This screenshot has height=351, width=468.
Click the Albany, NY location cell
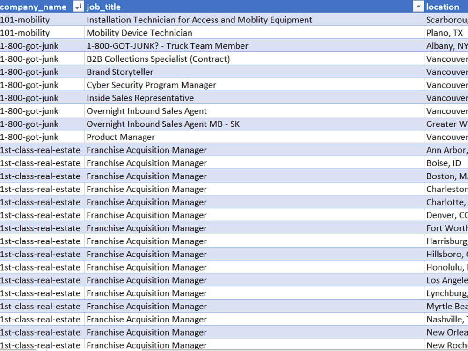[x=446, y=46]
